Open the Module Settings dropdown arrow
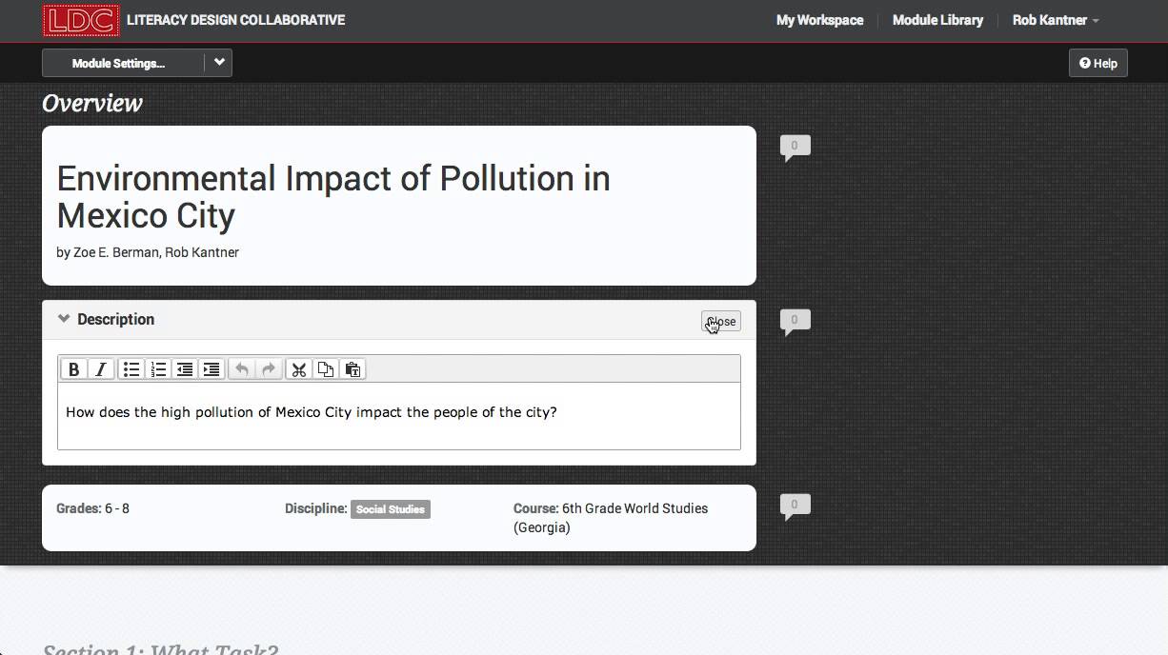 tap(219, 63)
